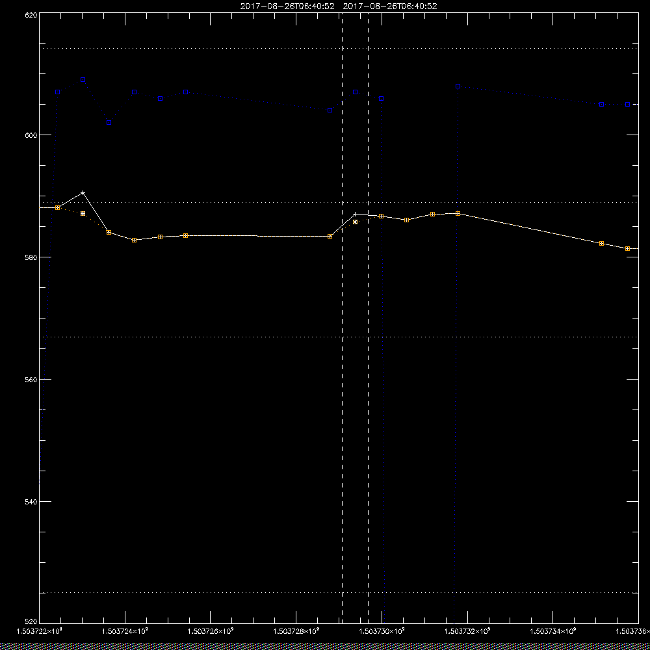Select the blue square where the series resumes
The width and height of the screenshot is (650, 650).
(458, 86)
